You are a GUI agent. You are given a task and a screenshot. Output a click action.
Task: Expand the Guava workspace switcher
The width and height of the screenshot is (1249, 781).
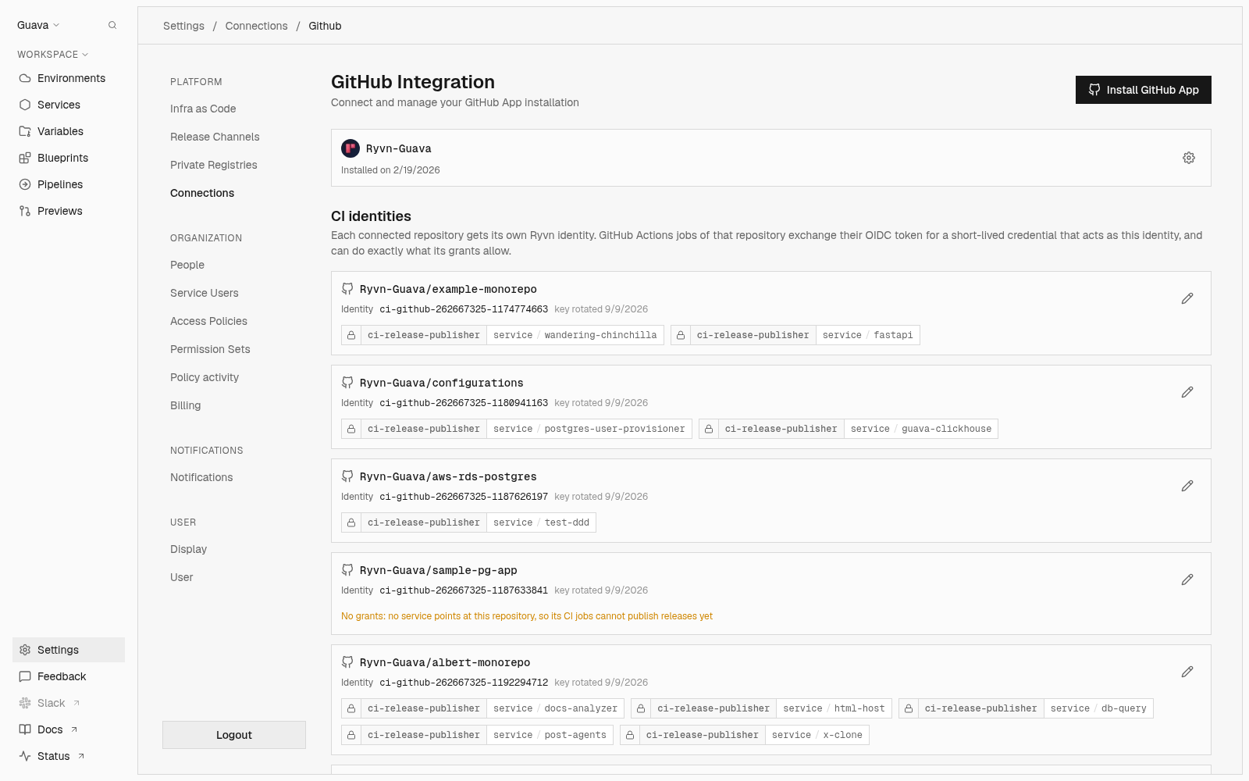pos(38,25)
